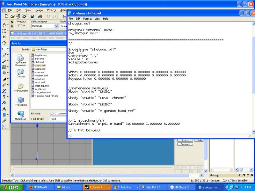Open Paint Shop Pro Effects menu
This screenshot has height=191, width=255.
click(51, 10)
